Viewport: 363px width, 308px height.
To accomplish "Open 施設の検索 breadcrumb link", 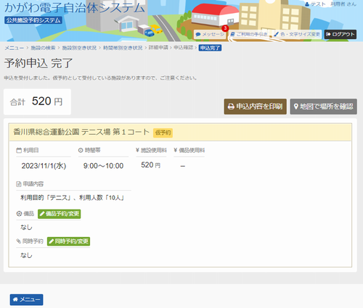I will pyautogui.click(x=43, y=48).
